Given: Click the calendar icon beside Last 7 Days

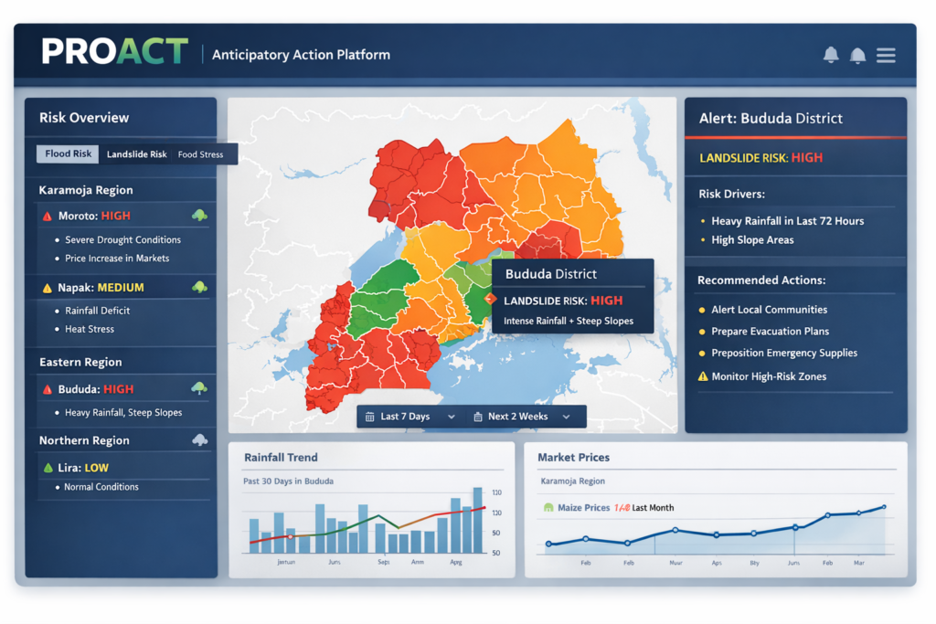Looking at the screenshot, I should (x=369, y=417).
